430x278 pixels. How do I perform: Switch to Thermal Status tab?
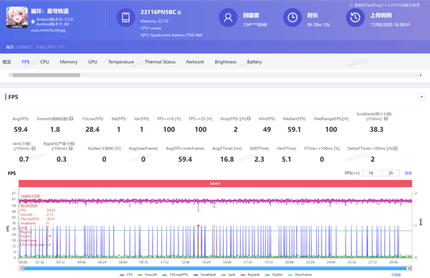[x=160, y=62]
